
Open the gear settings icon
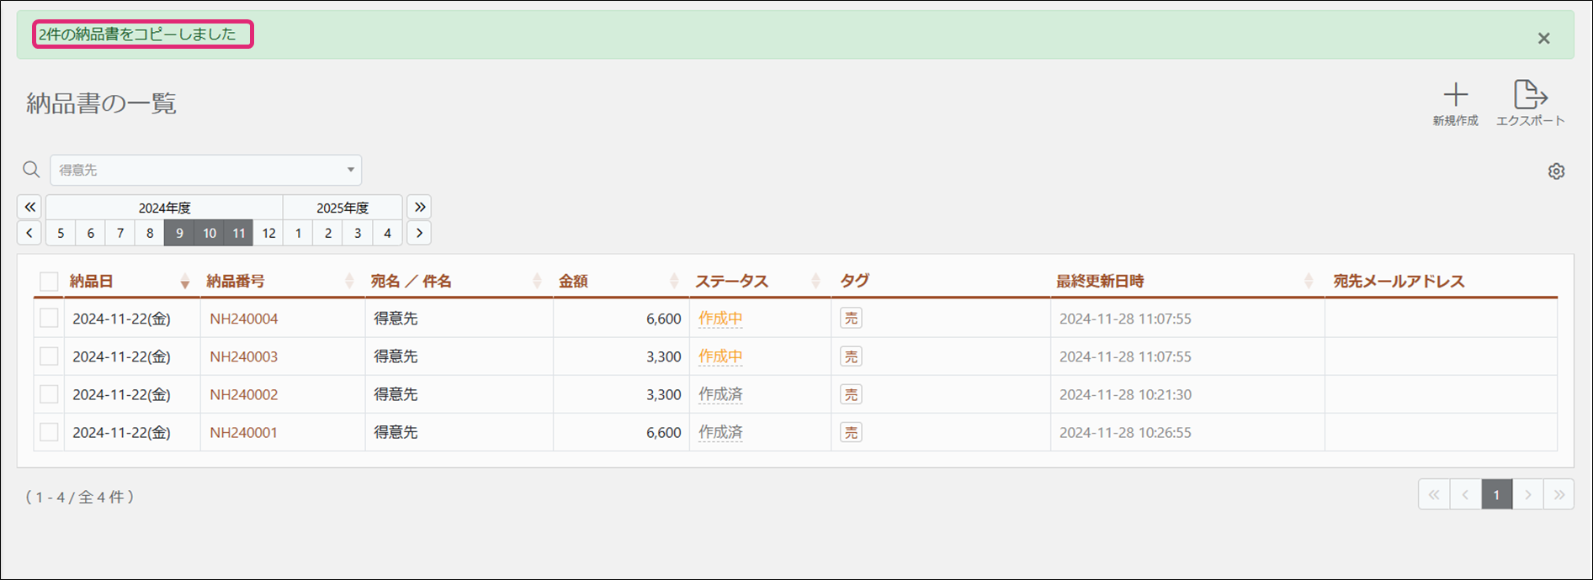1556,171
